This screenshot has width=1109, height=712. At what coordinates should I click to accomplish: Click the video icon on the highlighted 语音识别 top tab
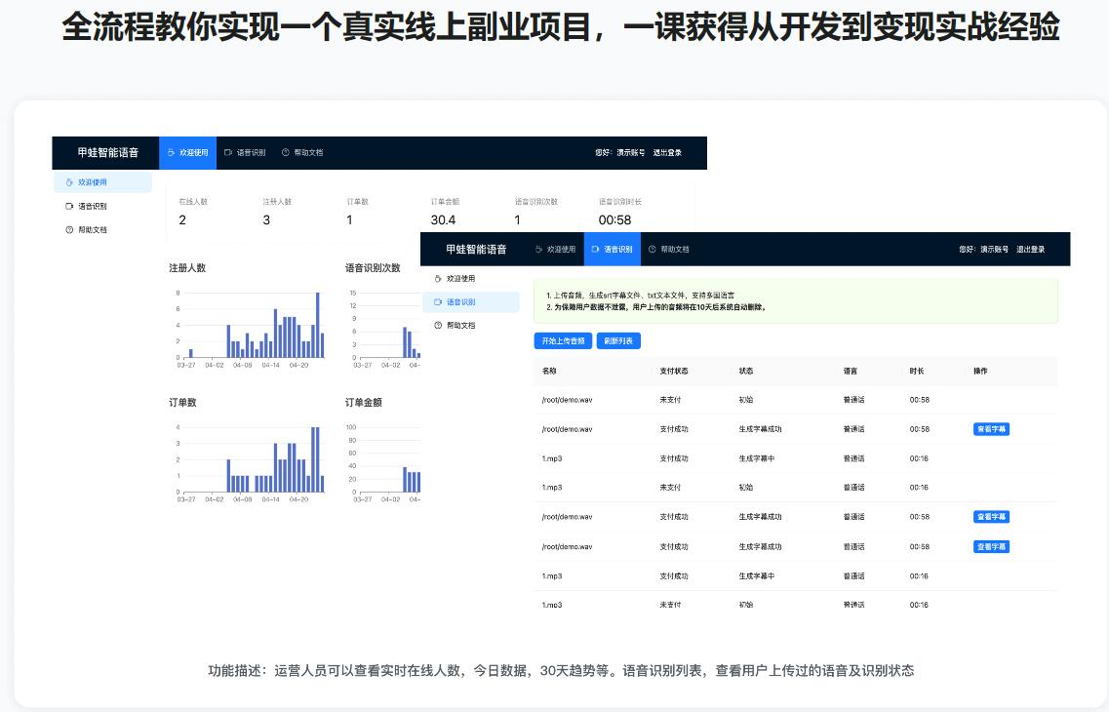pos(595,250)
